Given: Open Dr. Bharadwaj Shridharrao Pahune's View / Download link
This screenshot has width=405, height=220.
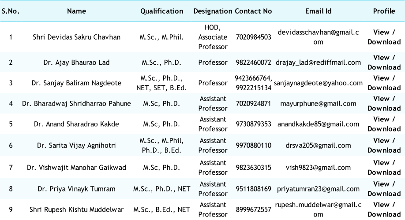Looking at the screenshot, I should point(384,103).
